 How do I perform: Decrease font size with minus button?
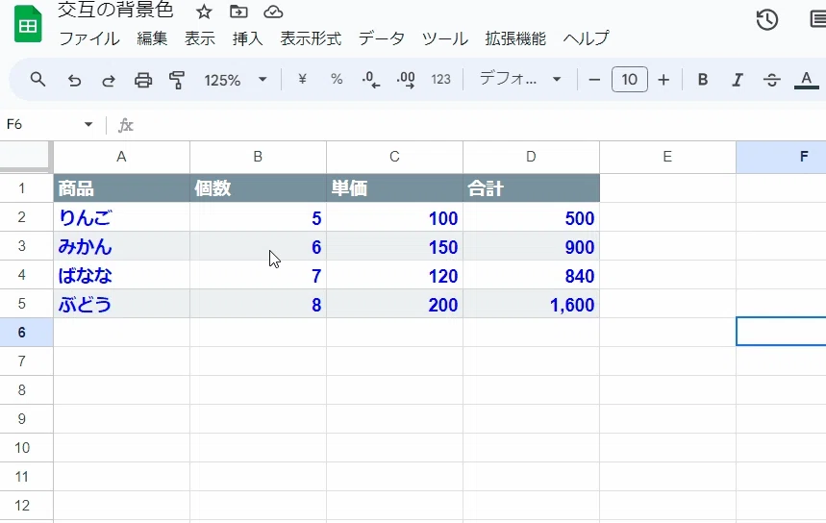coord(594,80)
